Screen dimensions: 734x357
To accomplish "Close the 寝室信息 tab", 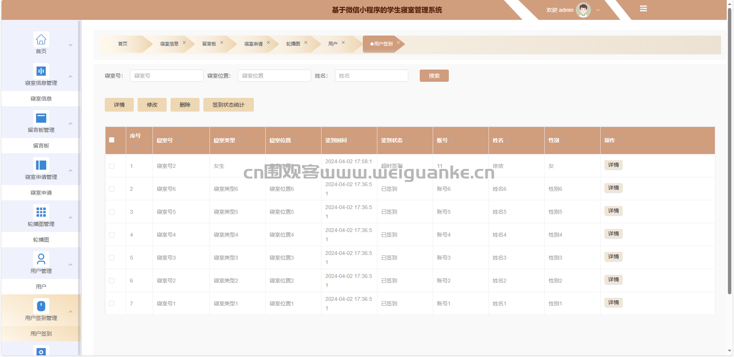I will tap(184, 43).
